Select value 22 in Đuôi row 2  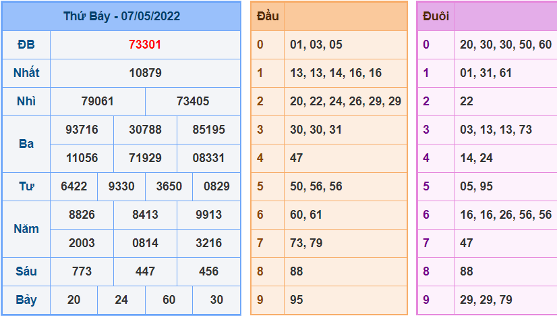tap(467, 101)
